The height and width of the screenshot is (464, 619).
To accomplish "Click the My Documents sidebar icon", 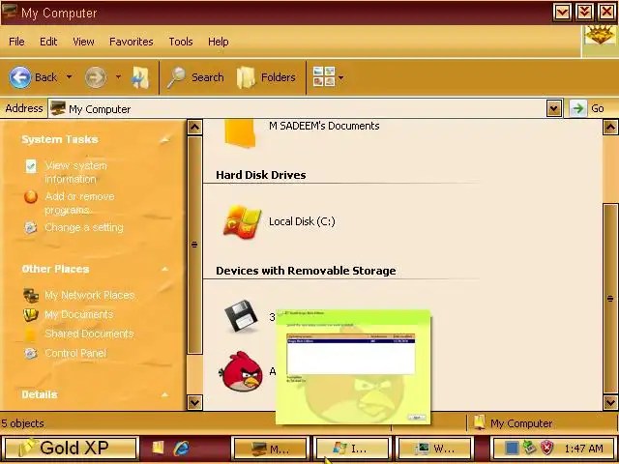I will pos(31,314).
